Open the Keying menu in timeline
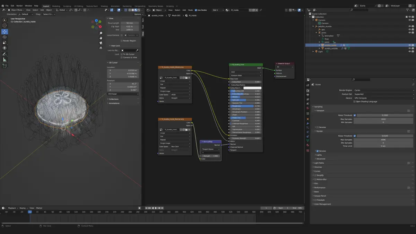Image resolution: width=416 pixels, height=234 pixels. click(23, 208)
